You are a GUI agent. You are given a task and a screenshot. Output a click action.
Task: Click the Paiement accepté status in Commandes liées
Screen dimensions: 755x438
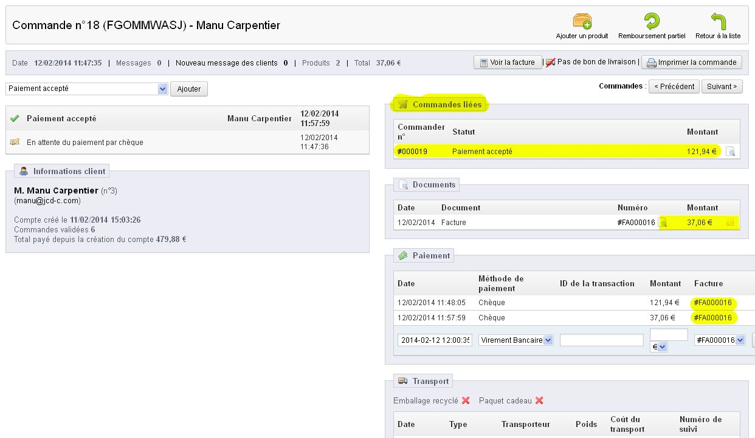point(482,152)
